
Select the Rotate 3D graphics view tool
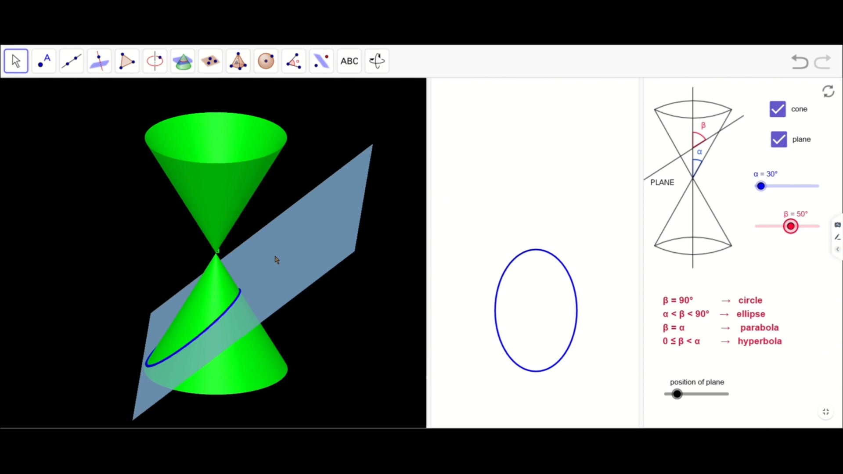coord(377,61)
